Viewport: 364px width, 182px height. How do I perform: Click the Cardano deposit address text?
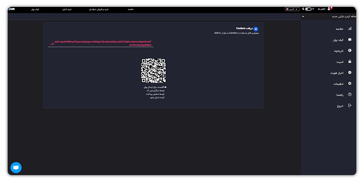point(103,43)
